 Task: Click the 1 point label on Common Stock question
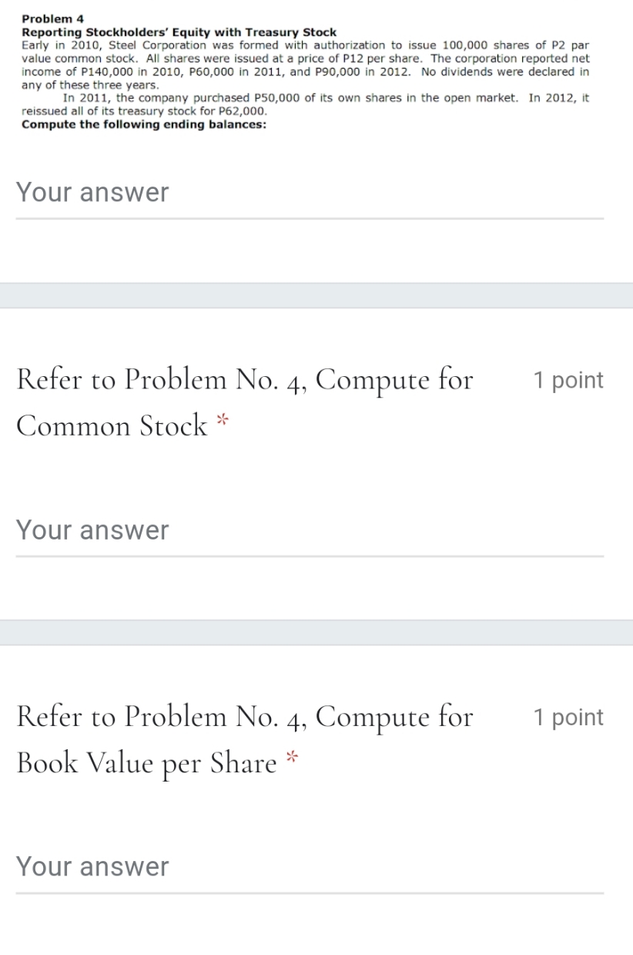pyautogui.click(x=568, y=379)
